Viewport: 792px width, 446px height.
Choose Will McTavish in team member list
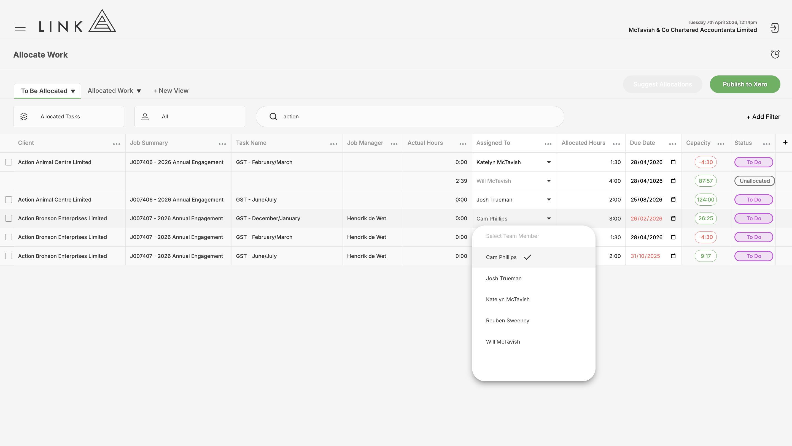[534, 342]
